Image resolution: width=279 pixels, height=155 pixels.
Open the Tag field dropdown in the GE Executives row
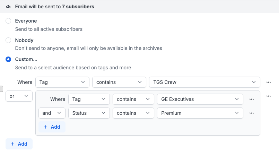89,99
